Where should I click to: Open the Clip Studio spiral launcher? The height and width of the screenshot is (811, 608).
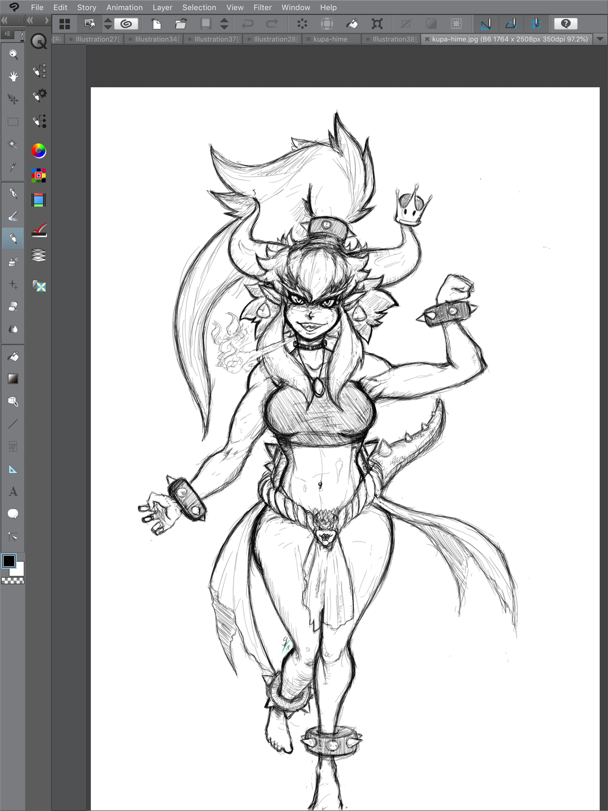pos(126,24)
